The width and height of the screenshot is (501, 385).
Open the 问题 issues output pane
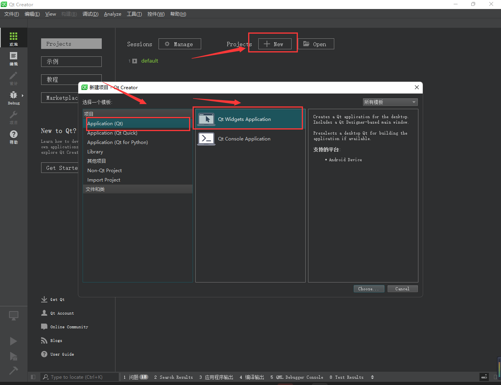(x=135, y=377)
